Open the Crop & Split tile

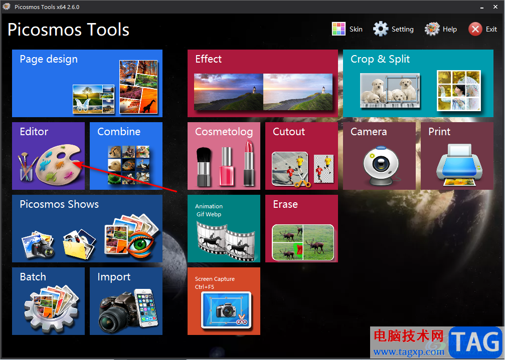418,83
